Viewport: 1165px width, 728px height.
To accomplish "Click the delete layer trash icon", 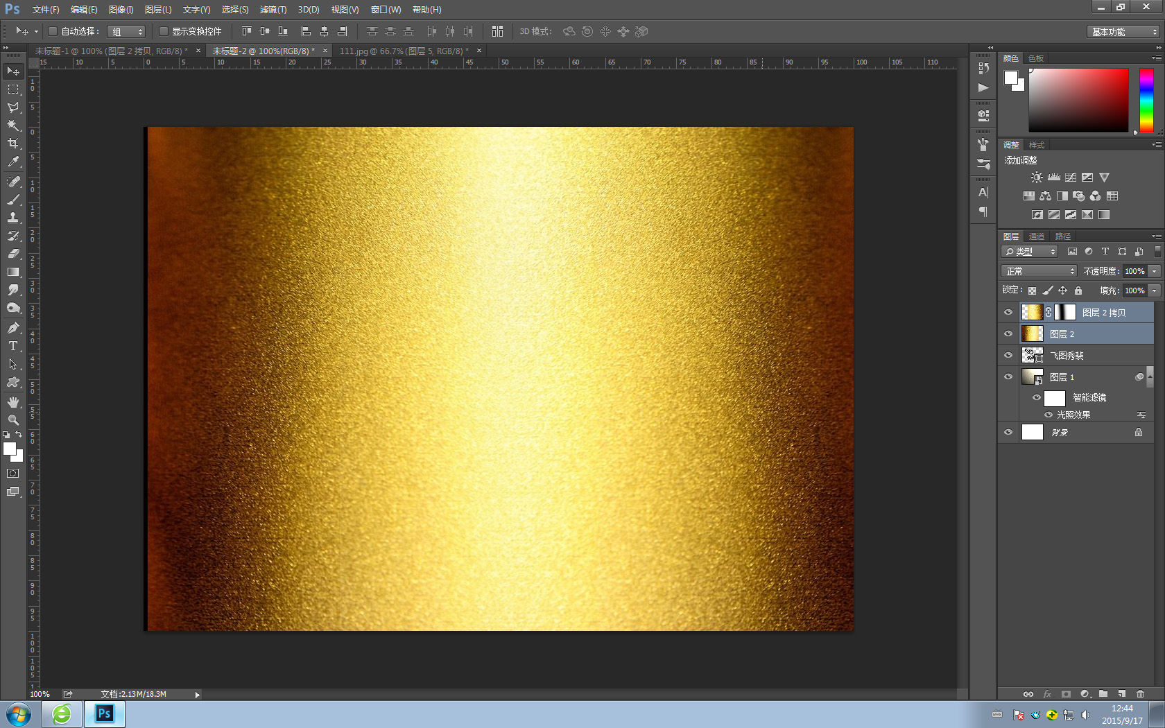I will (1140, 693).
